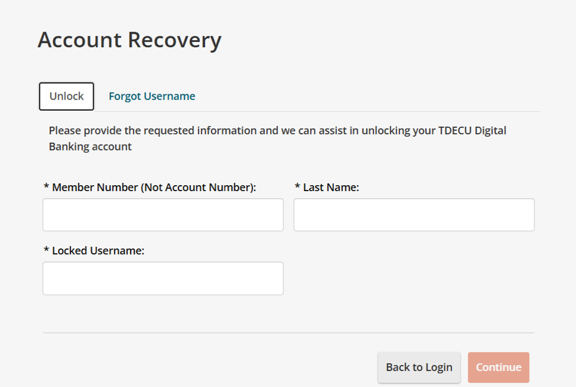
Task: Click the unlocking instructions paragraph text
Action: coord(277,139)
